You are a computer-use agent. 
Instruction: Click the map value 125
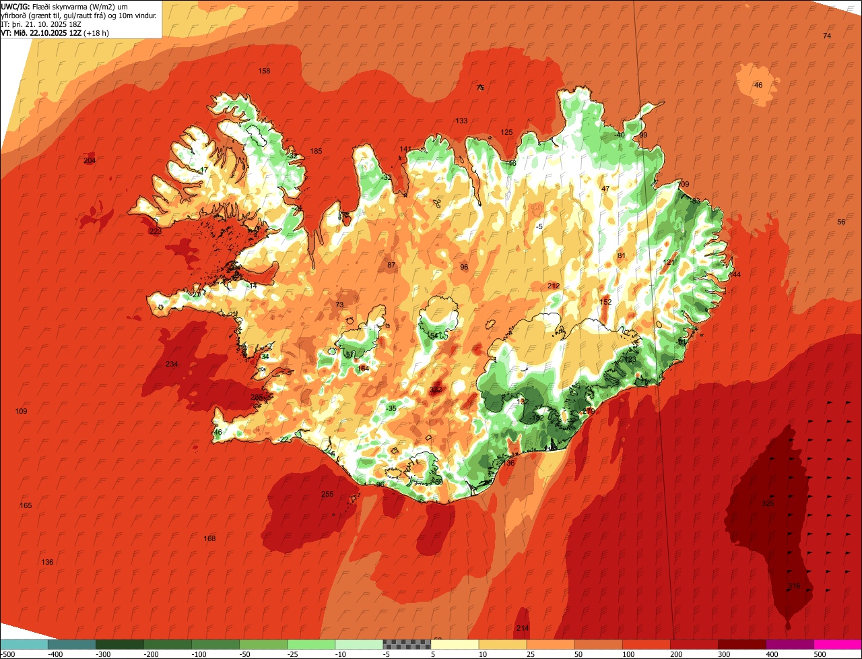point(507,132)
